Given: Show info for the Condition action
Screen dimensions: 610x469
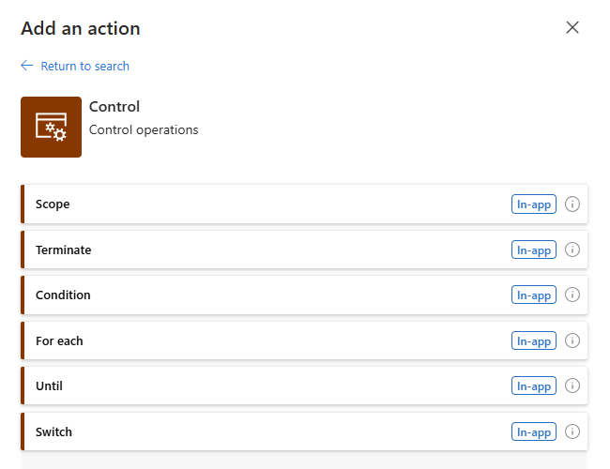Looking at the screenshot, I should click(x=572, y=295).
